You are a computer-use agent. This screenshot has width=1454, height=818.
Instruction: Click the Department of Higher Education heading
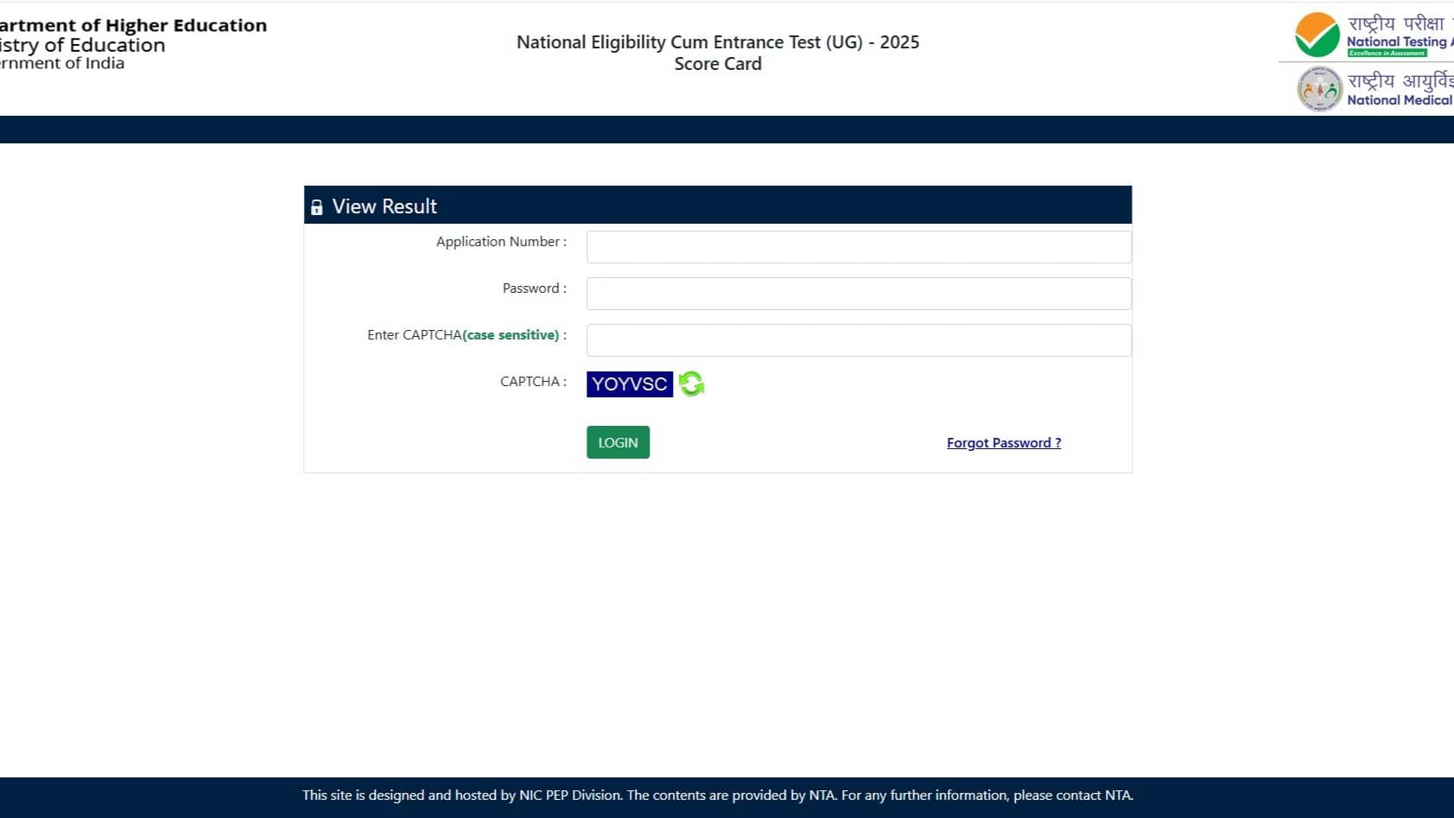(134, 25)
